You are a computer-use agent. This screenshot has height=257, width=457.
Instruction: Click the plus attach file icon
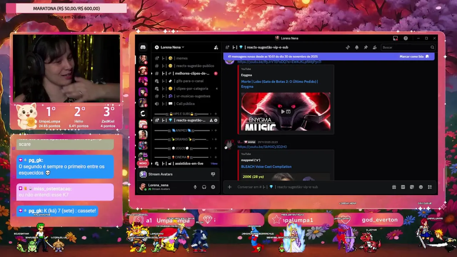tap(230, 187)
